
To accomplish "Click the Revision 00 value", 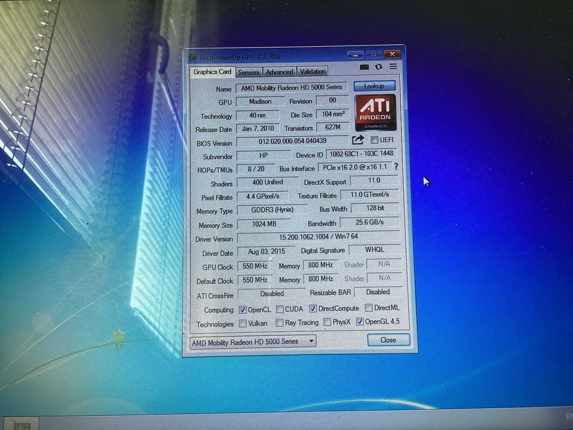I will [x=332, y=100].
